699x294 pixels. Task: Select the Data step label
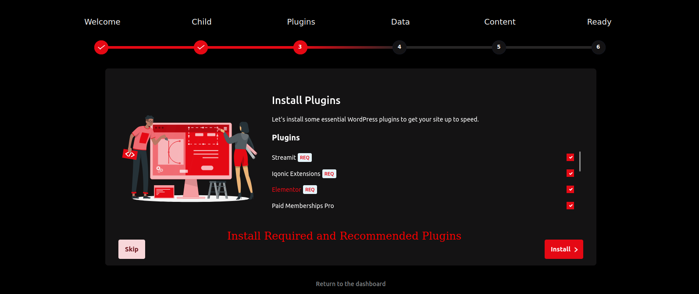(x=400, y=22)
